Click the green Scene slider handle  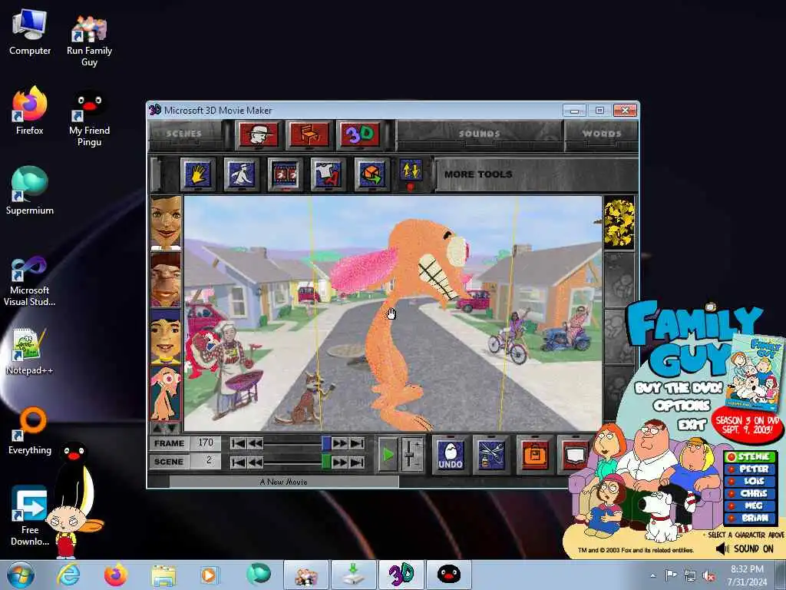click(x=326, y=462)
